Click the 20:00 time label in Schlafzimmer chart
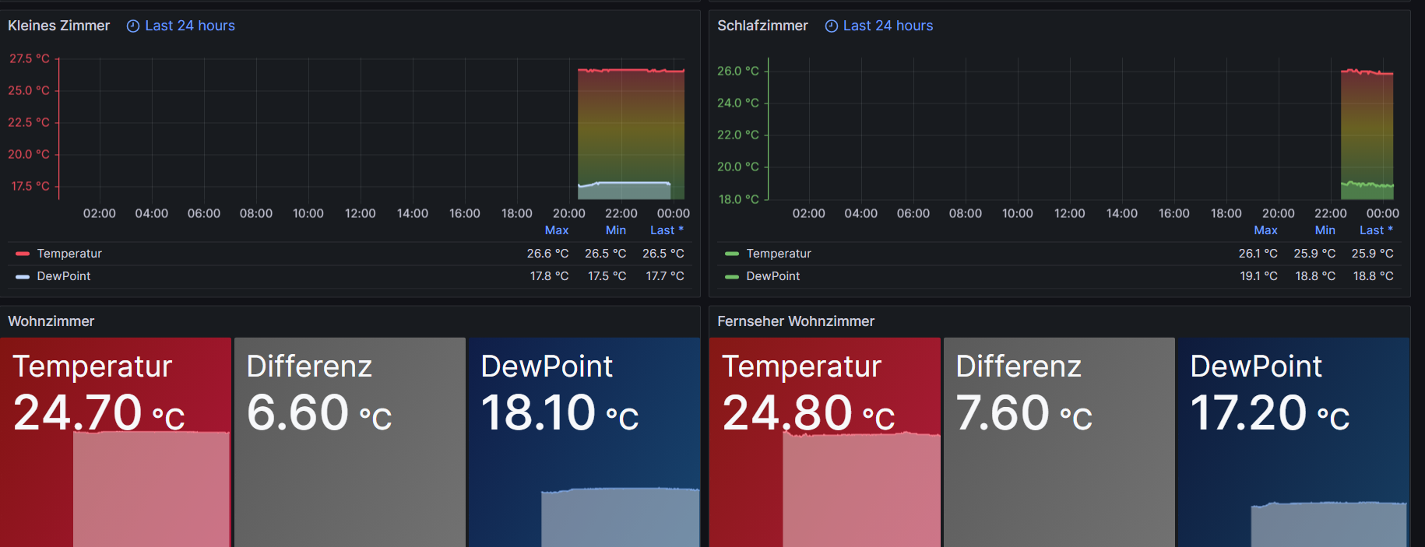Image resolution: width=1425 pixels, height=547 pixels. pyautogui.click(x=1279, y=213)
